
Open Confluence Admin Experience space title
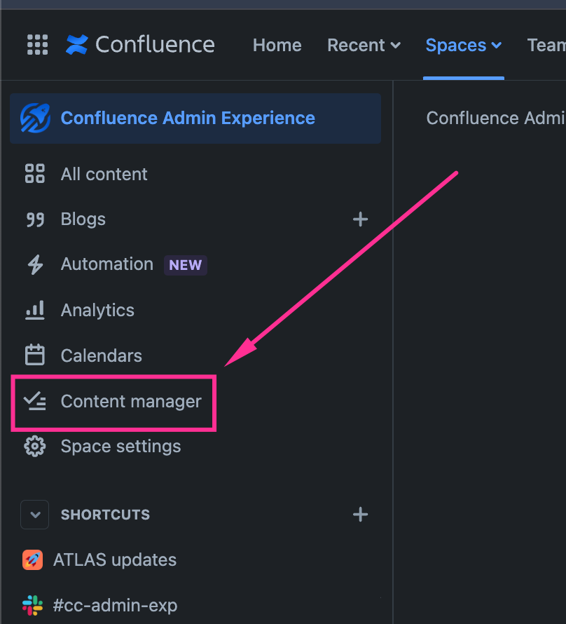[x=188, y=118]
